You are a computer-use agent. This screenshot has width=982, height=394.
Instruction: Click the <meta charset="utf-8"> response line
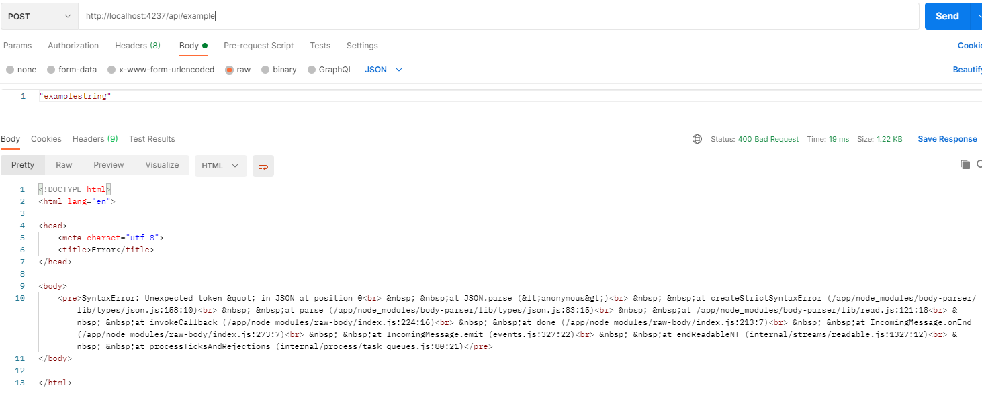click(111, 238)
